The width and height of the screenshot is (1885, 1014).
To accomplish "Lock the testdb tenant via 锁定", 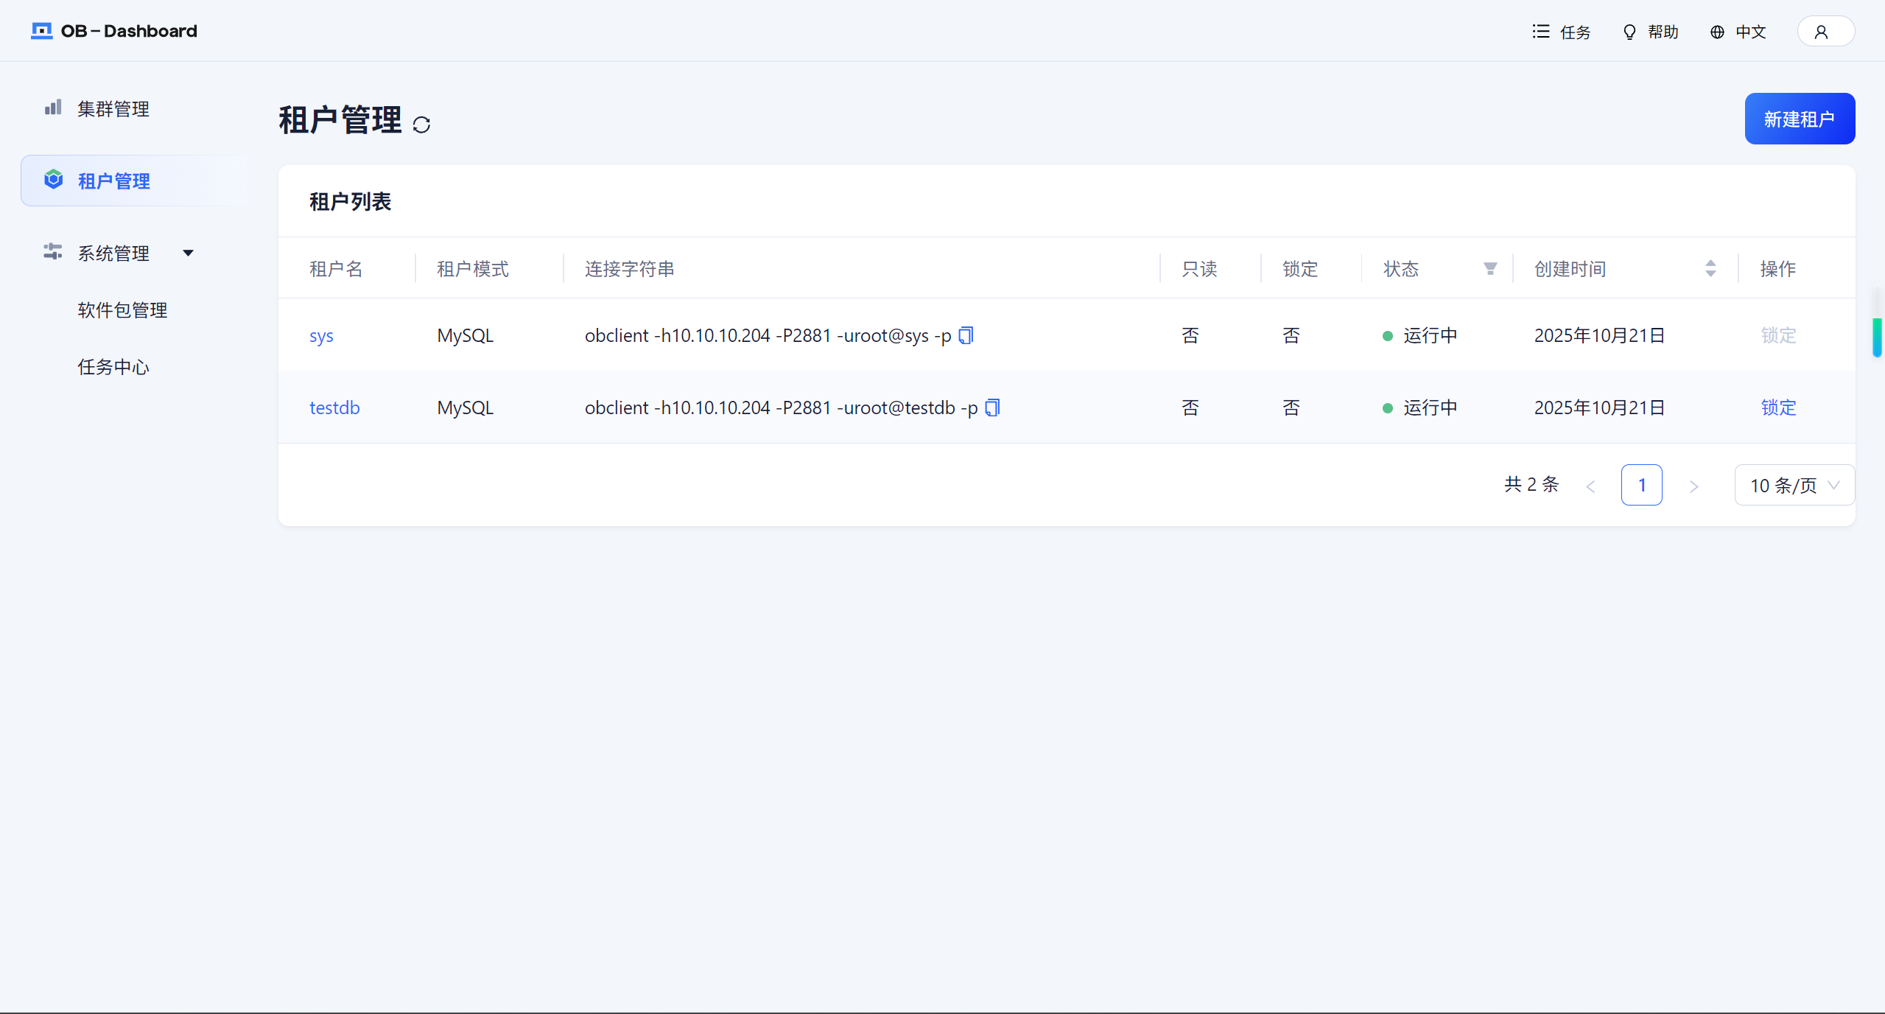I will [1777, 408].
